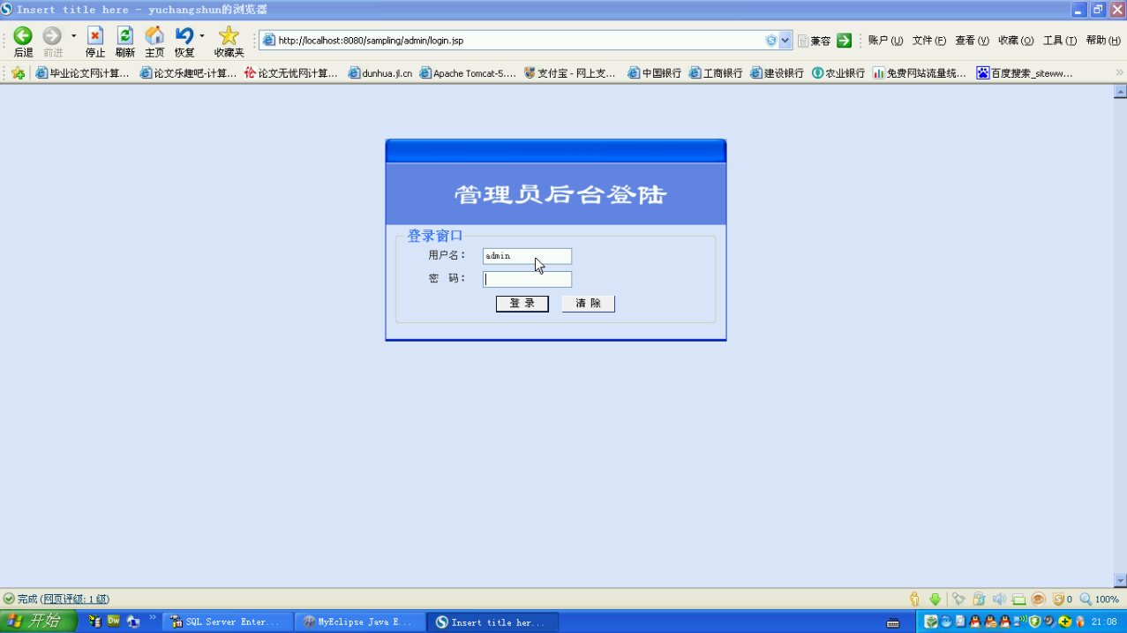Screen dimensions: 1127x633
Task: Click the popup blocker count icon
Action: (1062, 599)
